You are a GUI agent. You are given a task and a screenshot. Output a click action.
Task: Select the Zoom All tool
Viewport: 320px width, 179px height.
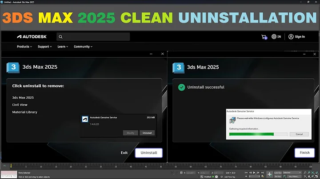[309, 173]
